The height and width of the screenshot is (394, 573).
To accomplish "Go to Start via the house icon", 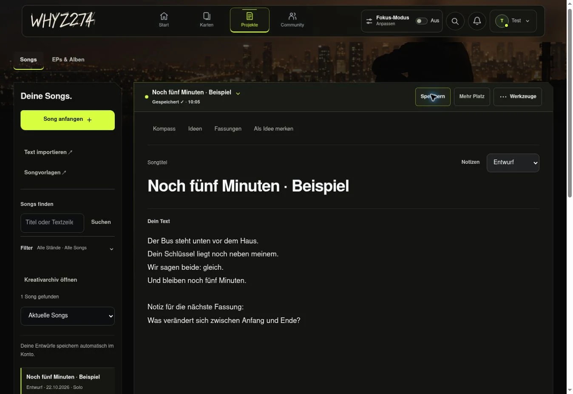I will 164,16.
